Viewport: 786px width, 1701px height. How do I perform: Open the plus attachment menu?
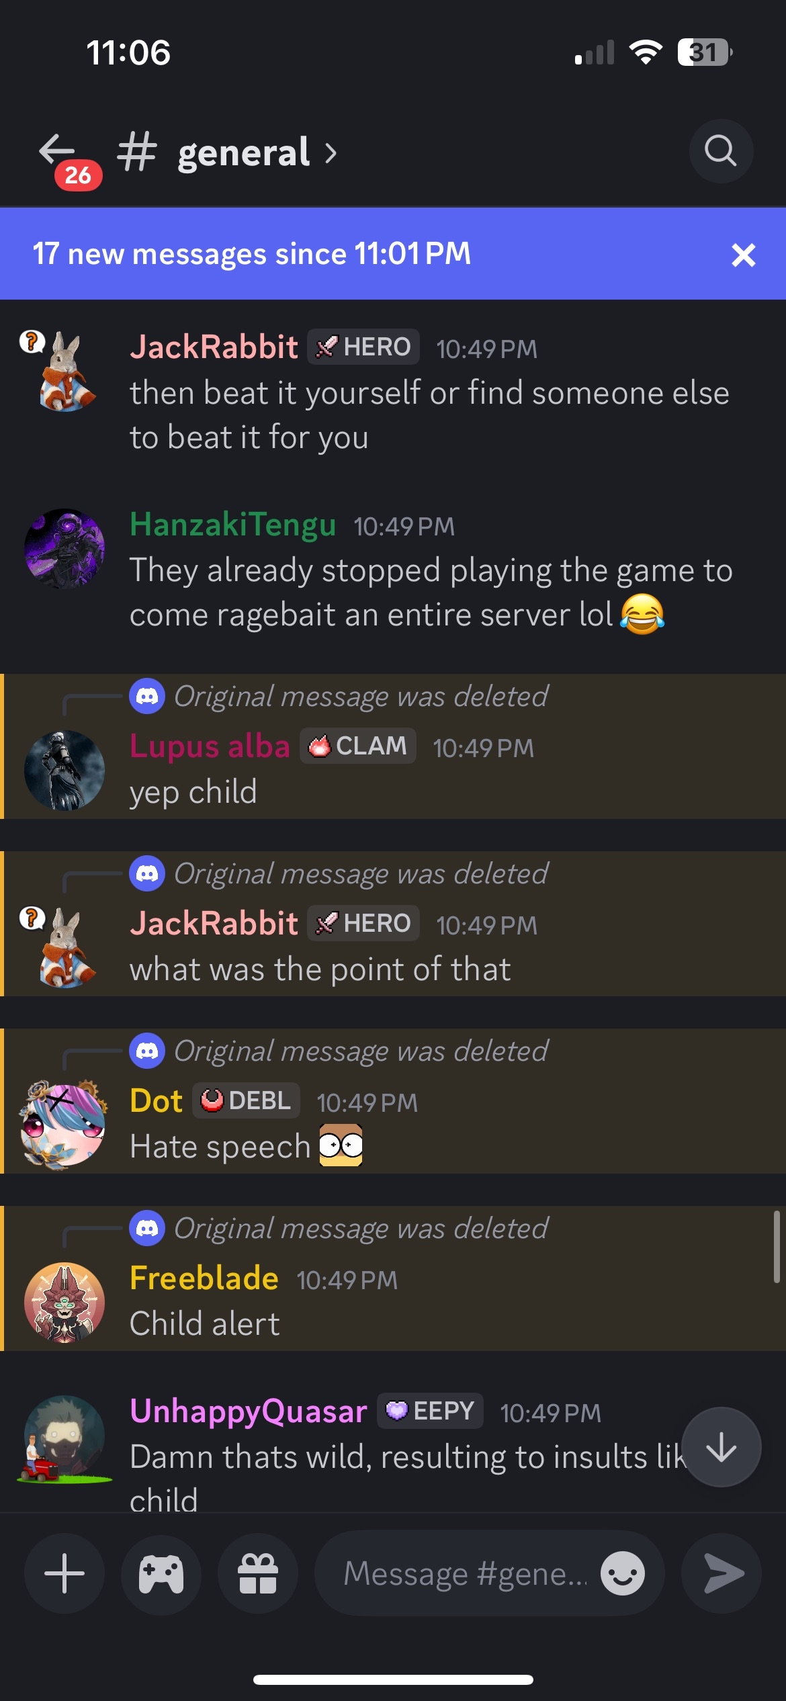(x=64, y=1573)
